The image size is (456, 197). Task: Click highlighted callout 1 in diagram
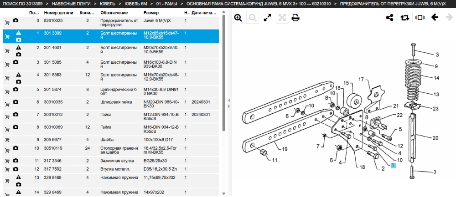pyautogui.click(x=393, y=165)
